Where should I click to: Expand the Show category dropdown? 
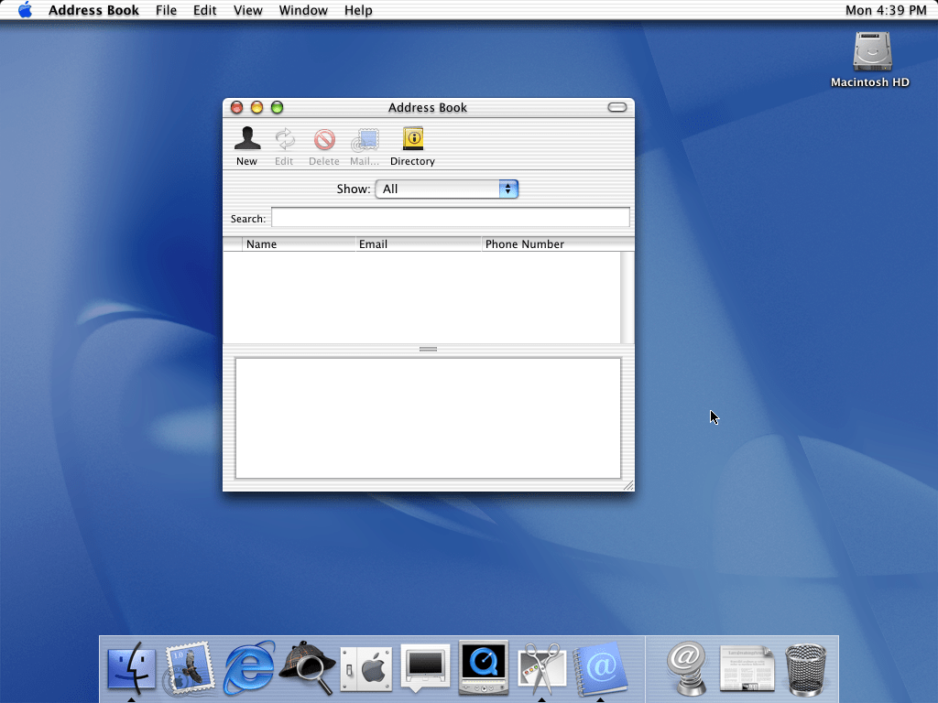coord(447,189)
